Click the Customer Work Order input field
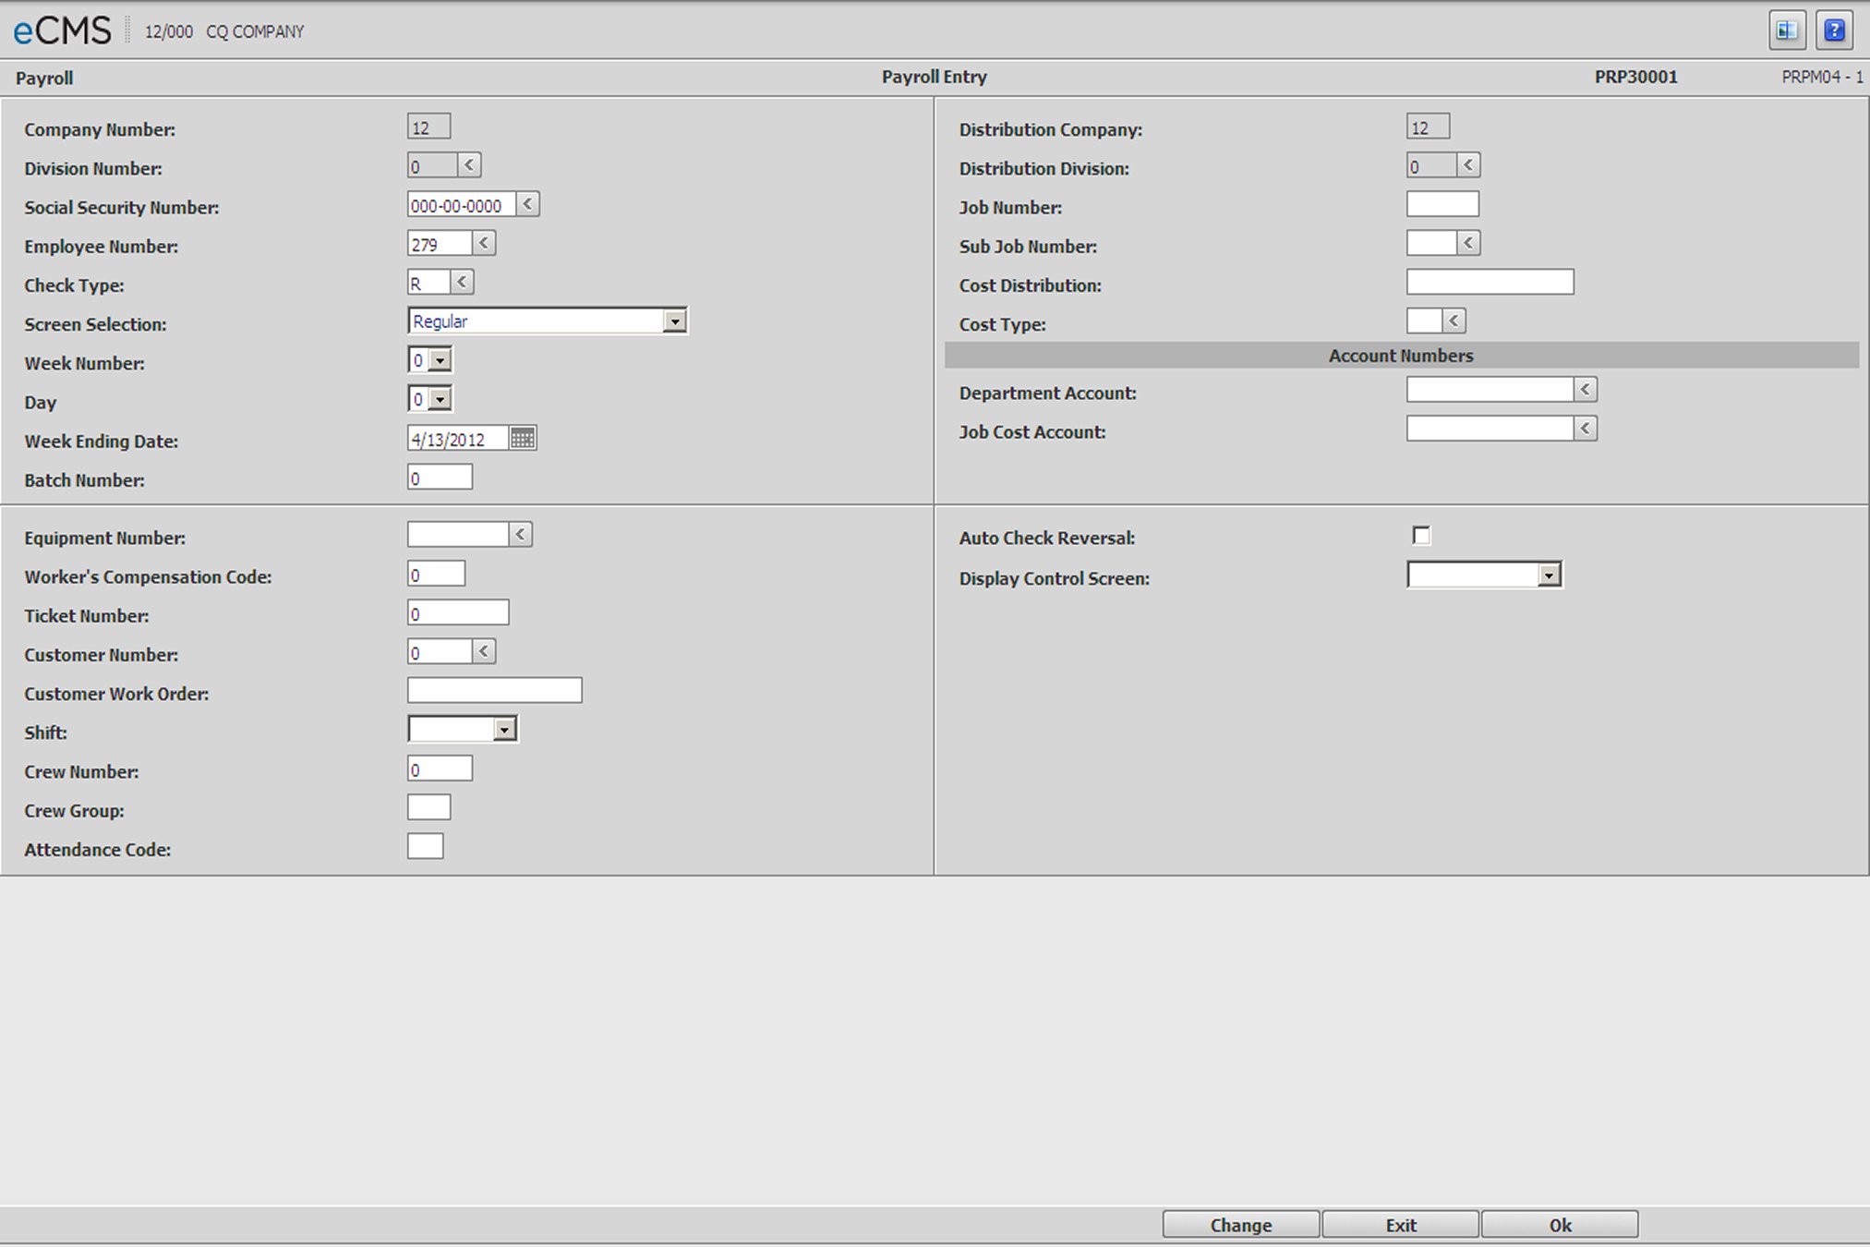 (x=495, y=690)
